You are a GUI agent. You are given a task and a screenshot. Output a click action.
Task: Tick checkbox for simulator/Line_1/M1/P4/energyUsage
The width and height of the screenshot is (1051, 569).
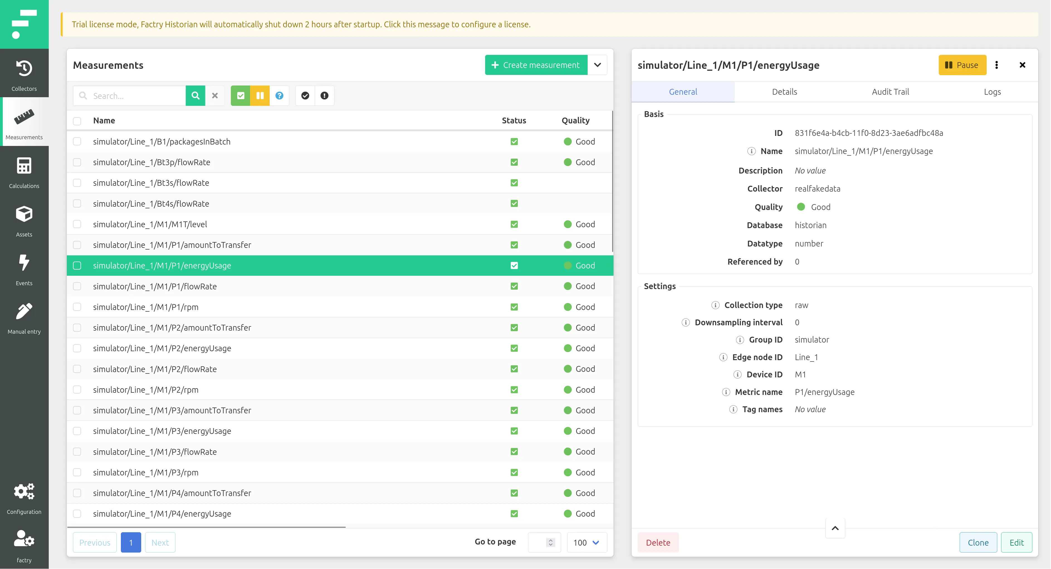coord(77,514)
